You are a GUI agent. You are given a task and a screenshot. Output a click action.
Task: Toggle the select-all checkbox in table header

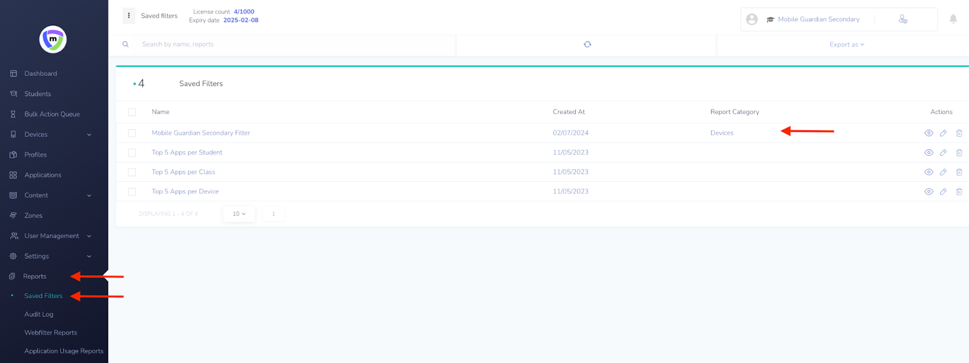(132, 112)
